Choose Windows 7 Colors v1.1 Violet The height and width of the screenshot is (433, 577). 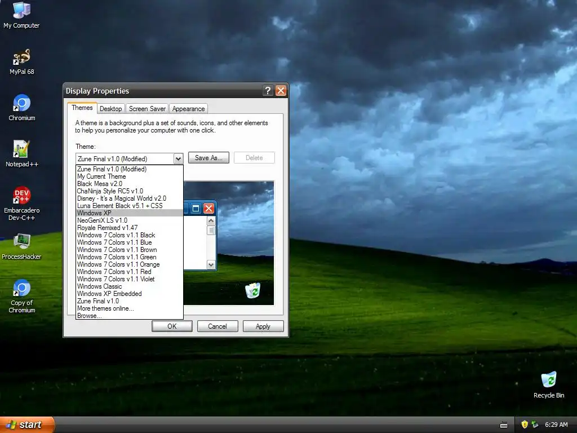[x=130, y=279]
